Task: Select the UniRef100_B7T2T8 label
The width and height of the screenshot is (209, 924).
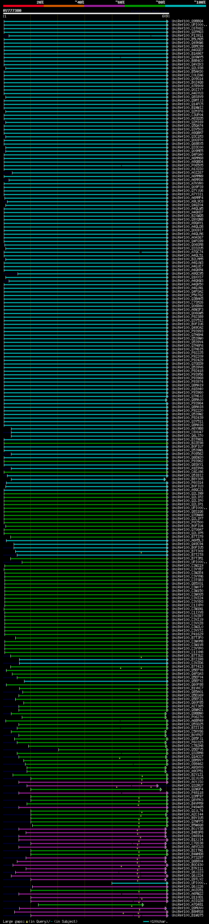Action: click(x=187, y=555)
